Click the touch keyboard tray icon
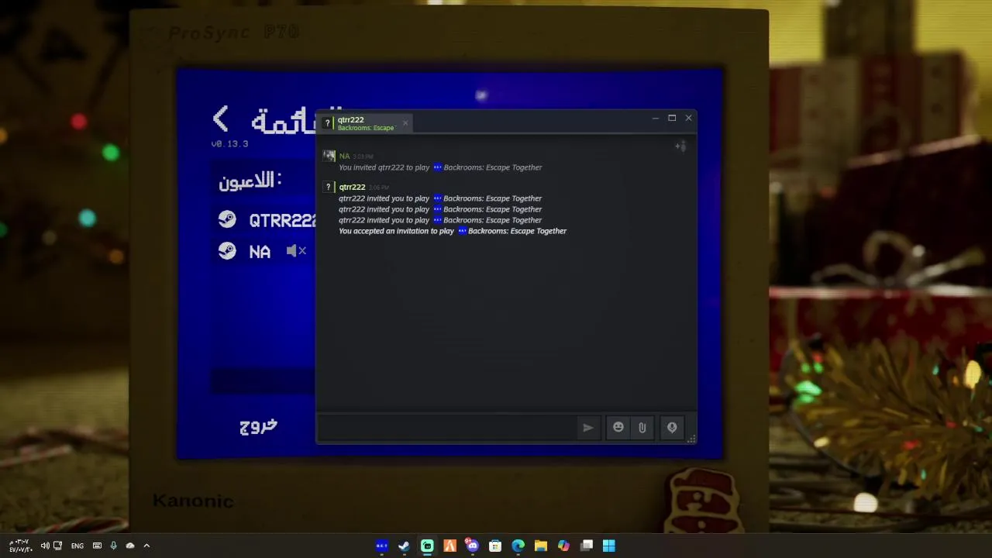 97,546
